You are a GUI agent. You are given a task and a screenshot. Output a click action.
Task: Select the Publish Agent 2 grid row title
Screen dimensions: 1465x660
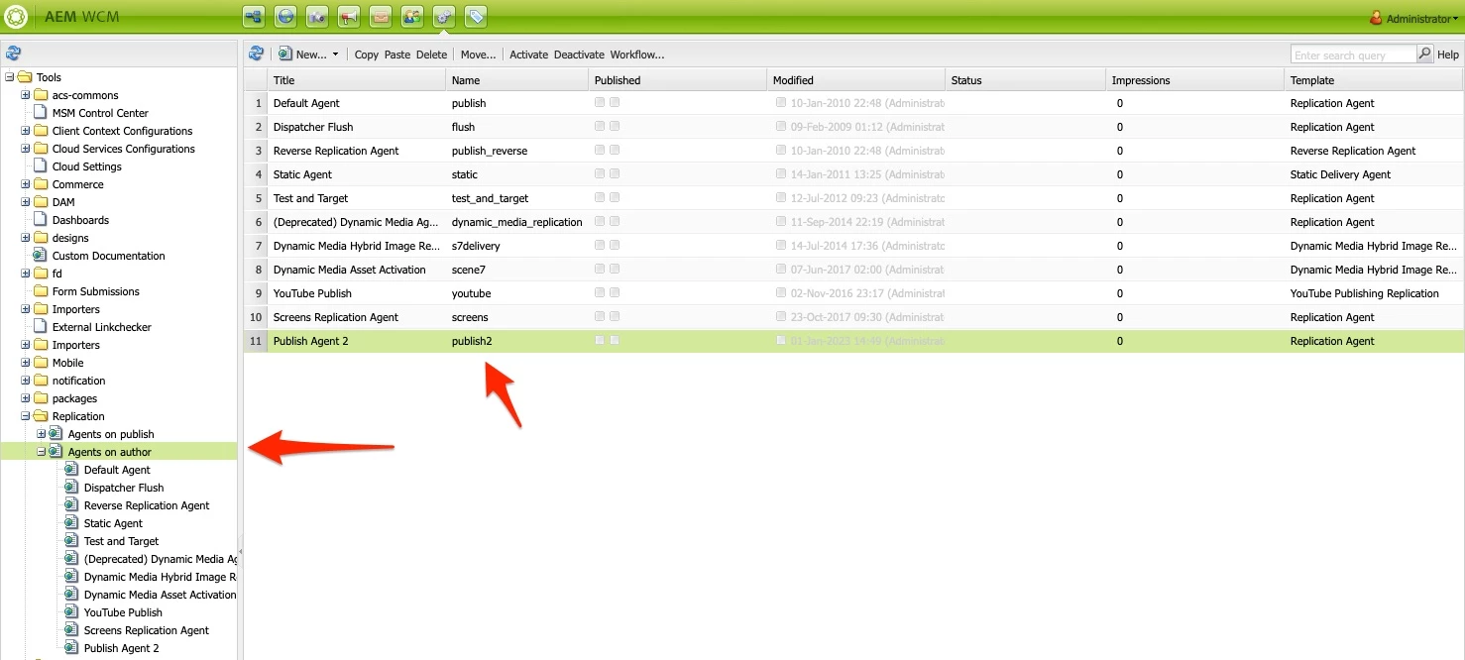pyautogui.click(x=310, y=341)
